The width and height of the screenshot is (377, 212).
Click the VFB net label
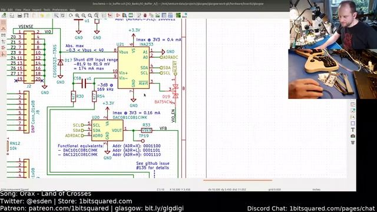click(163, 128)
